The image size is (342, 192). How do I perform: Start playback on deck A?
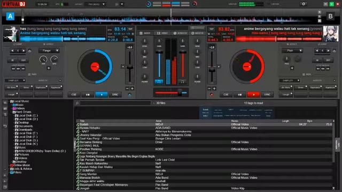[x=102, y=95]
